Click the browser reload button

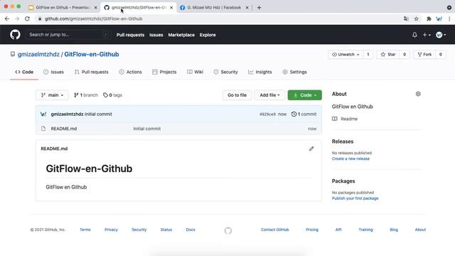(x=27, y=18)
